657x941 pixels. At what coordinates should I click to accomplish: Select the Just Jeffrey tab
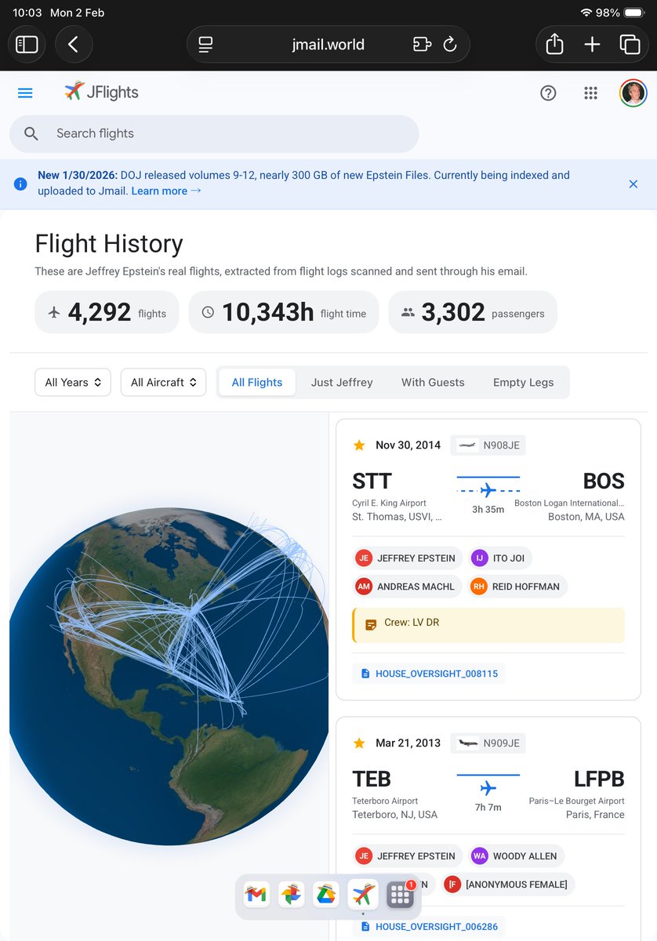coord(342,382)
